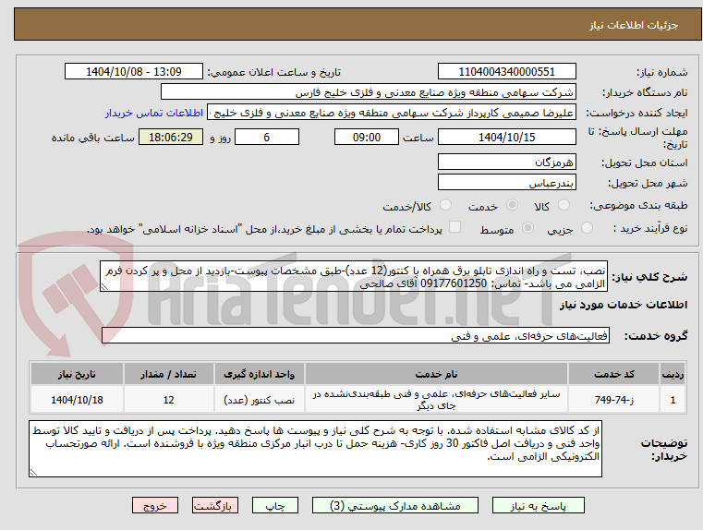Screen dimensions: 703x530
Task: Click the response deadline date 1404/10/15
Action: point(507,137)
